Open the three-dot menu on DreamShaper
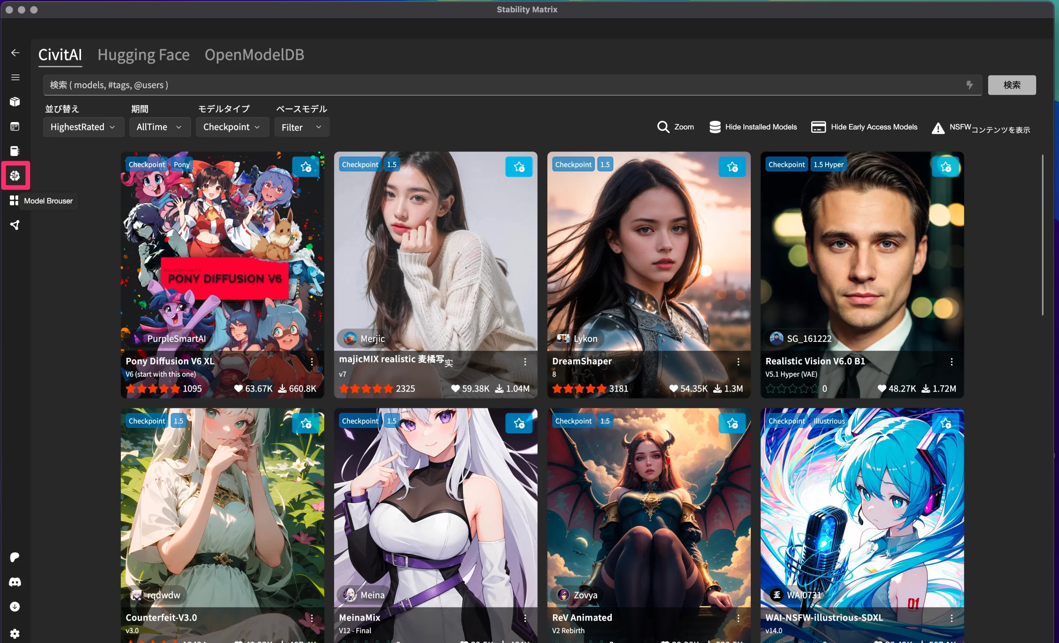 738,362
